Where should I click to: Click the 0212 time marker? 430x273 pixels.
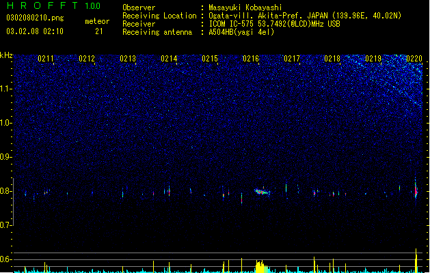tap(87, 59)
